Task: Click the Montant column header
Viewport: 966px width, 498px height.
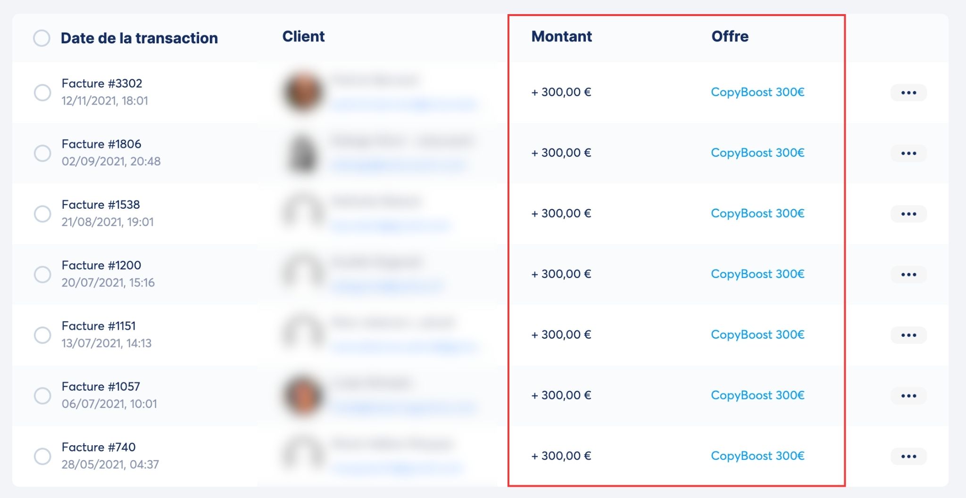Action: pos(561,36)
